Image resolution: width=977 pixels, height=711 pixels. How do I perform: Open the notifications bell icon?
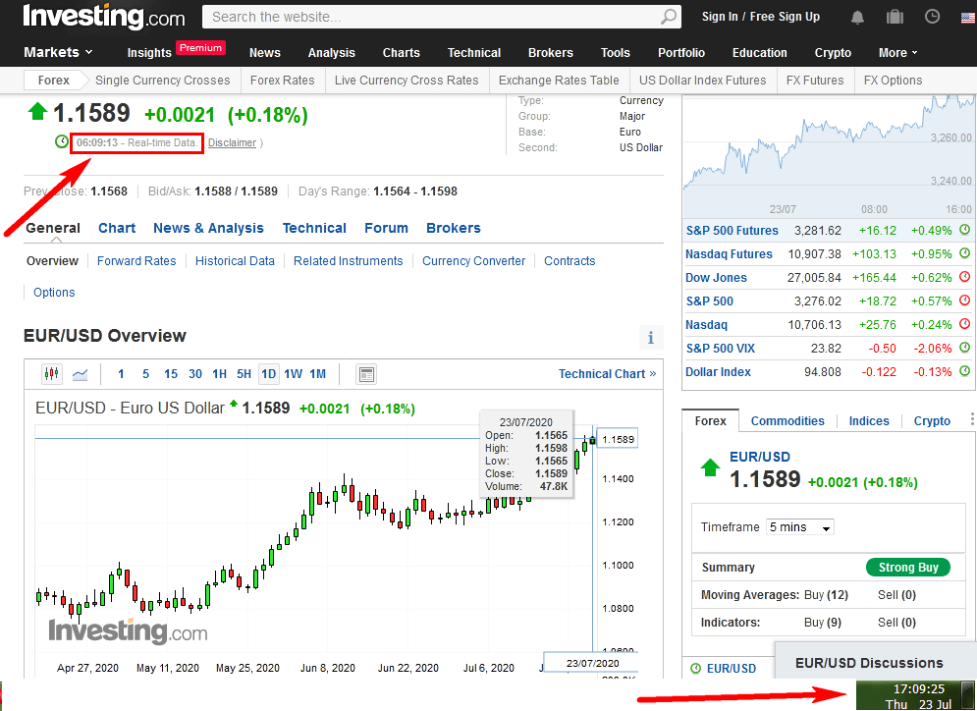pos(857,18)
